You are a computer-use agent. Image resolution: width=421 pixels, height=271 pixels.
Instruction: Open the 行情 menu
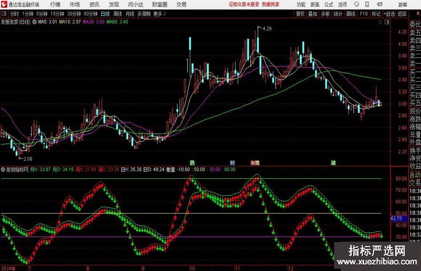tap(55, 4)
